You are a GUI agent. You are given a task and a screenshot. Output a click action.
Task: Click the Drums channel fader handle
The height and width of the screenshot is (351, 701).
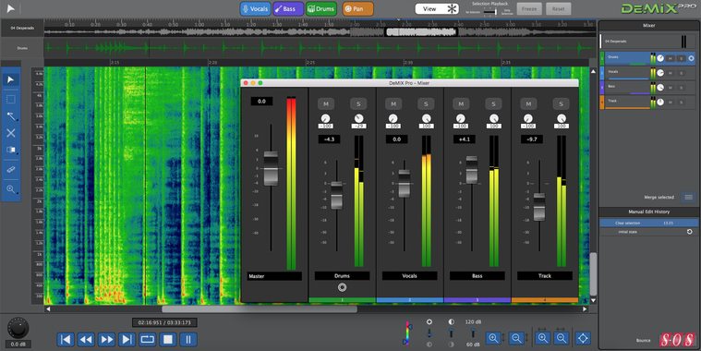336,196
